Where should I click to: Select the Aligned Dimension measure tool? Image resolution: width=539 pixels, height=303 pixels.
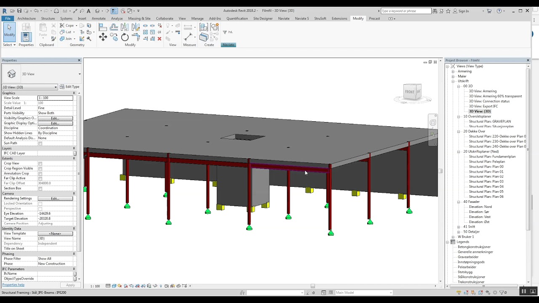tap(188, 37)
